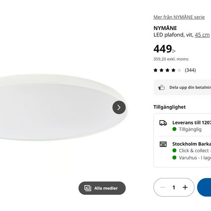Increase quantity with the plus button
The width and height of the screenshot is (211, 211).
tap(185, 187)
